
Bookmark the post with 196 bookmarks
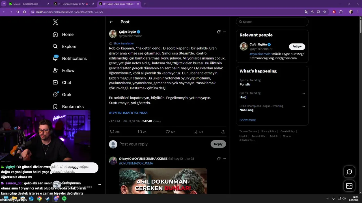click(x=198, y=132)
